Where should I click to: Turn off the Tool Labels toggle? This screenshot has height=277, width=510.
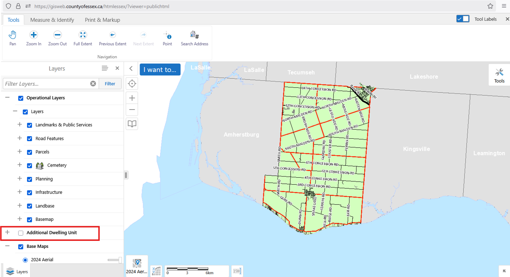462,18
